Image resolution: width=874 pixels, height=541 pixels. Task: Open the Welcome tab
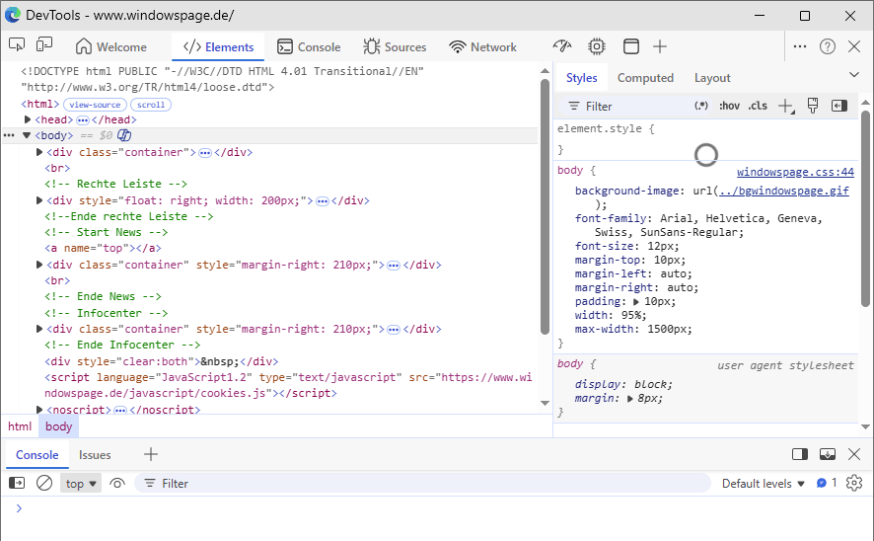(111, 46)
